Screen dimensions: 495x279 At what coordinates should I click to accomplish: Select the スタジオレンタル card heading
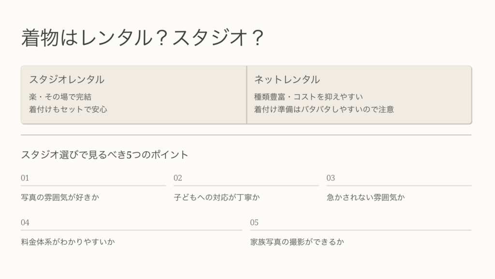[67, 80]
